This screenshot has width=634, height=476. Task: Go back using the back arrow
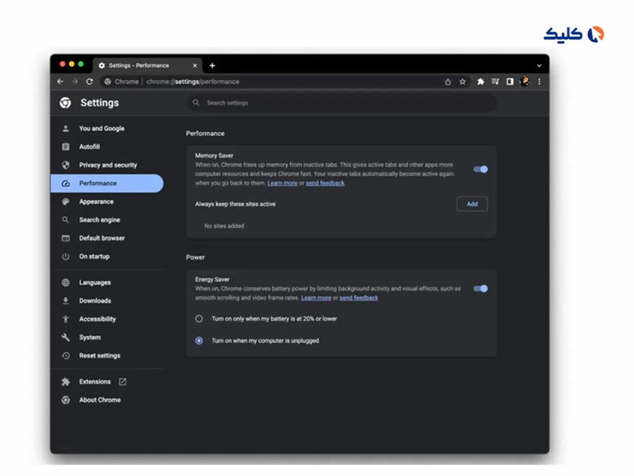point(60,81)
